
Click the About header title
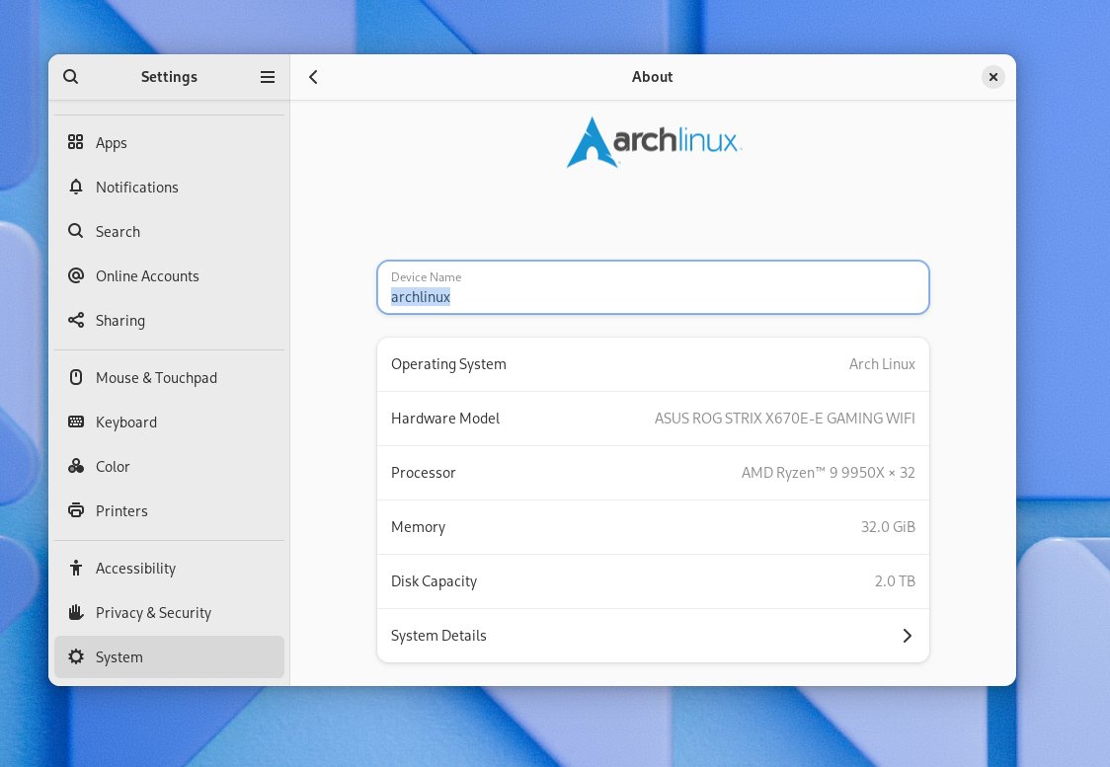coord(652,76)
